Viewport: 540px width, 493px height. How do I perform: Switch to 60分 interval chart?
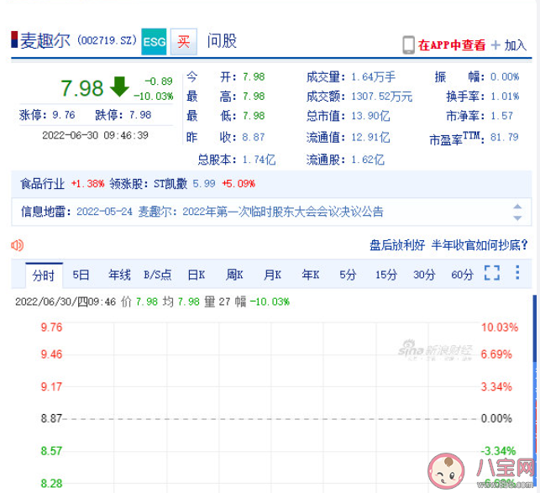462,274
